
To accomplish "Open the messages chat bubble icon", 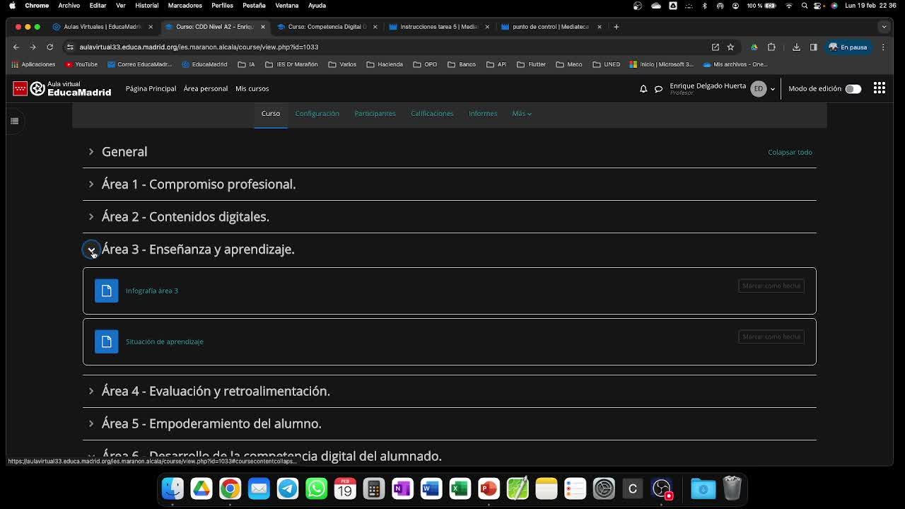I will 658,89.
